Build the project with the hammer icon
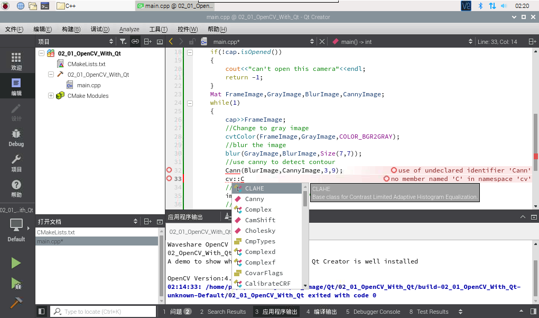 16,303
